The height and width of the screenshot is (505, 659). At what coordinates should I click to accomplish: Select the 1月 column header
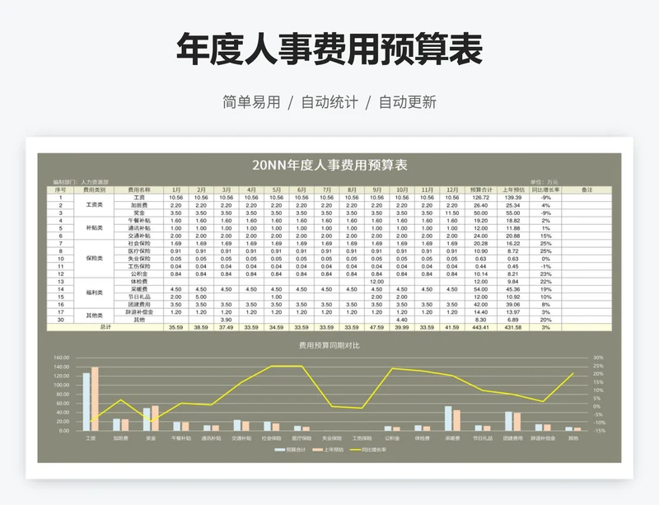176,189
